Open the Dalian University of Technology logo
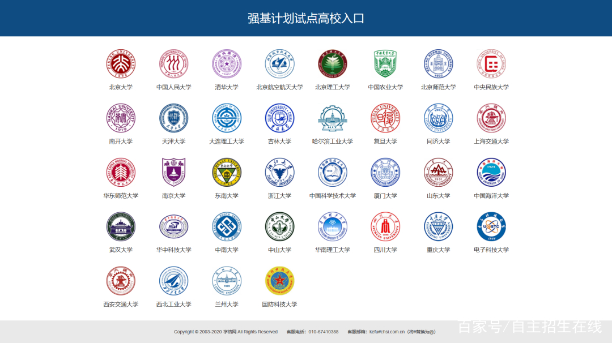 pos(227,118)
